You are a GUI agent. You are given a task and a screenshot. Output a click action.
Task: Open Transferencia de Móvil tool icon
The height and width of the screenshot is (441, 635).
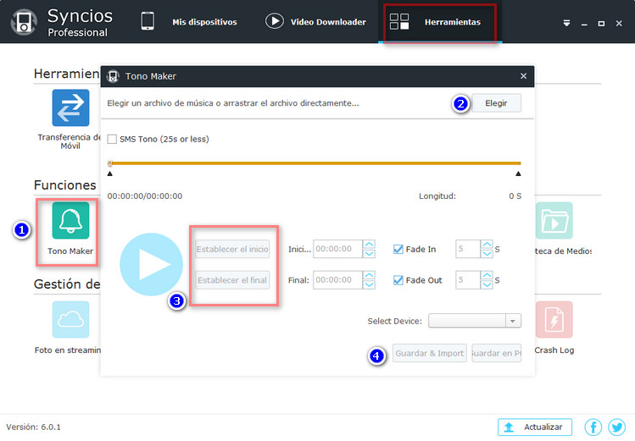[70, 107]
